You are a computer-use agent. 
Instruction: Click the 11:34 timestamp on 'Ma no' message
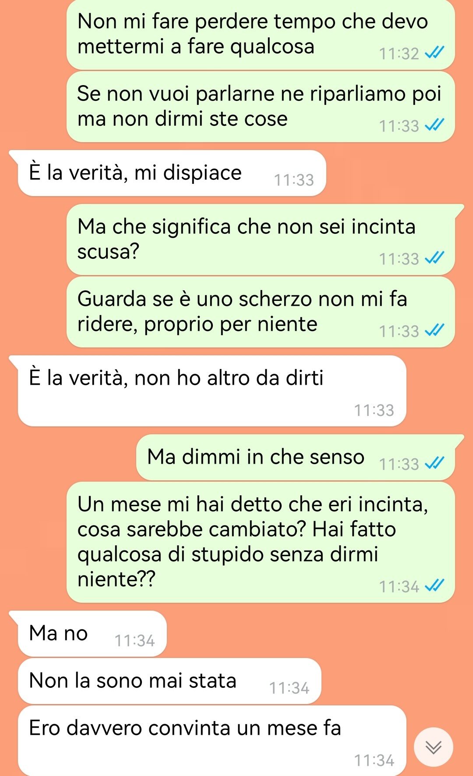tap(134, 641)
